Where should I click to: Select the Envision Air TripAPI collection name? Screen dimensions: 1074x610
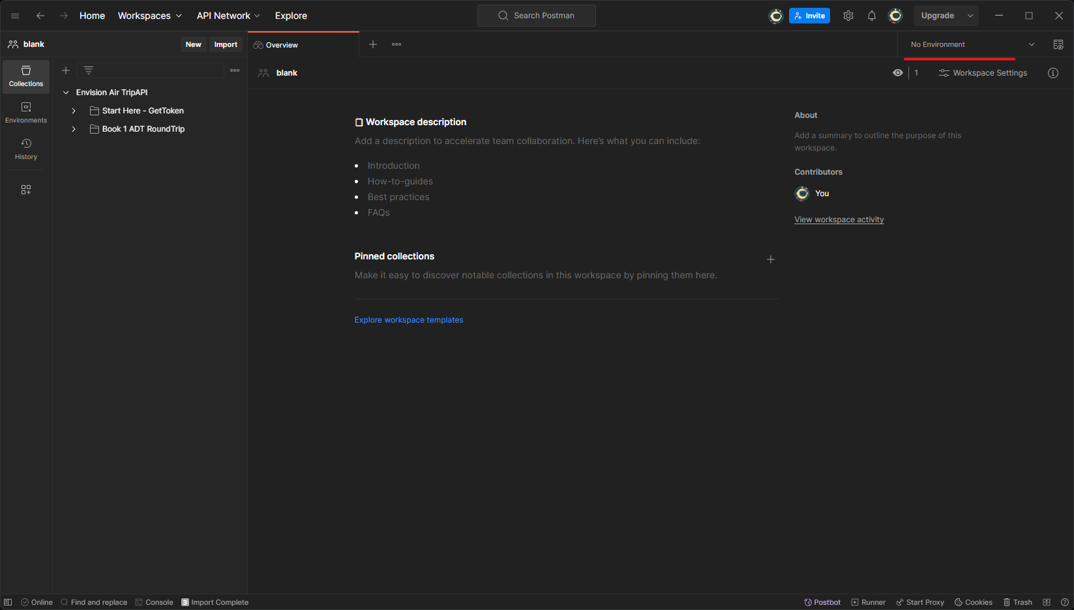[x=112, y=93]
